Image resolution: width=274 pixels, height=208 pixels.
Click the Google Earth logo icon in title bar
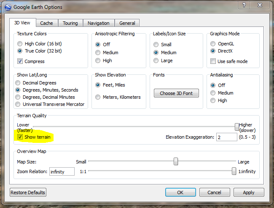(x=8, y=7)
